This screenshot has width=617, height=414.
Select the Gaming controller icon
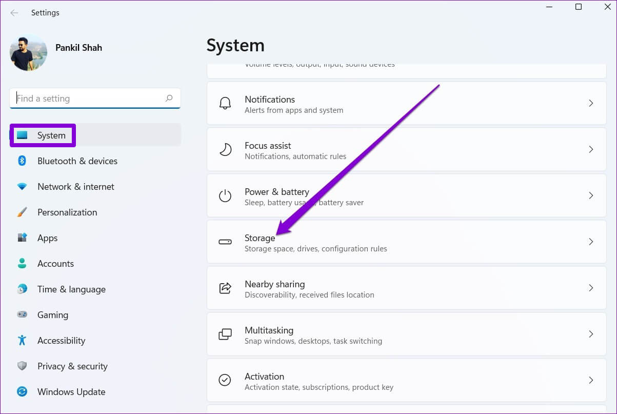tap(22, 315)
